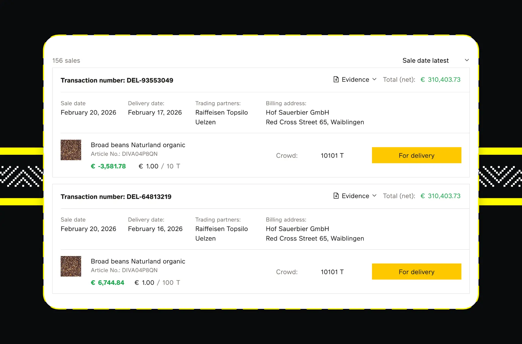This screenshot has width=522, height=344.
Task: Click the chevron next to Sale date latest
Action: click(467, 60)
